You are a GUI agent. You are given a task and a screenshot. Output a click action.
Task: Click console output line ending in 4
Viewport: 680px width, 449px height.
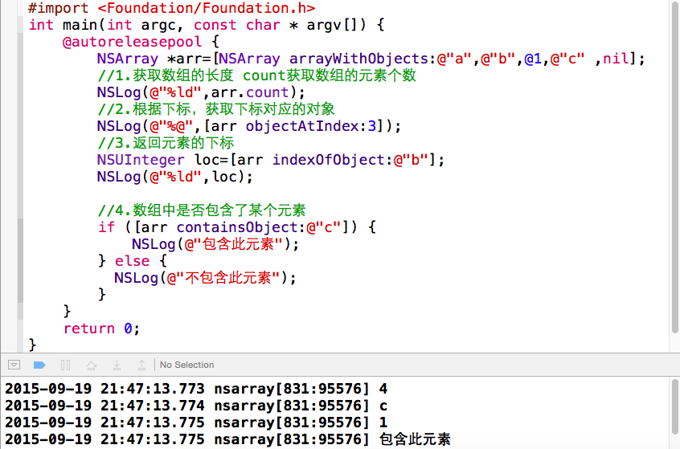point(196,389)
